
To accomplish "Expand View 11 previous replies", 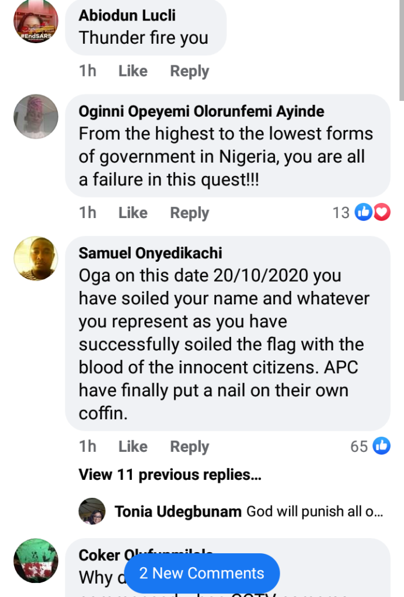I will (x=170, y=475).
